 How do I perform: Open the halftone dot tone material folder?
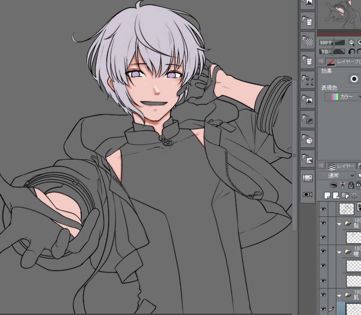[307, 41]
